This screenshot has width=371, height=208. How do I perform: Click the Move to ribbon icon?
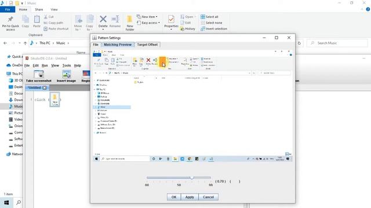[x=78, y=23]
